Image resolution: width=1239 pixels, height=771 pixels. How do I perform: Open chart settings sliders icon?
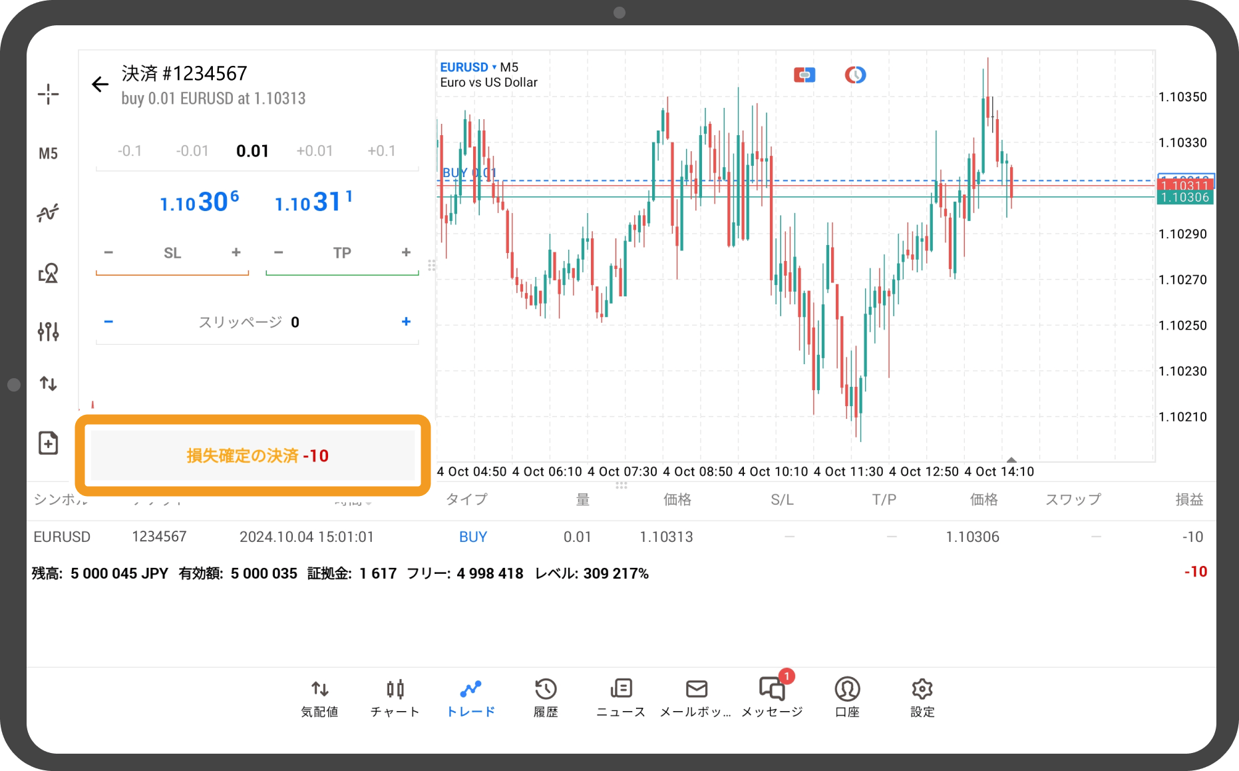(x=48, y=331)
